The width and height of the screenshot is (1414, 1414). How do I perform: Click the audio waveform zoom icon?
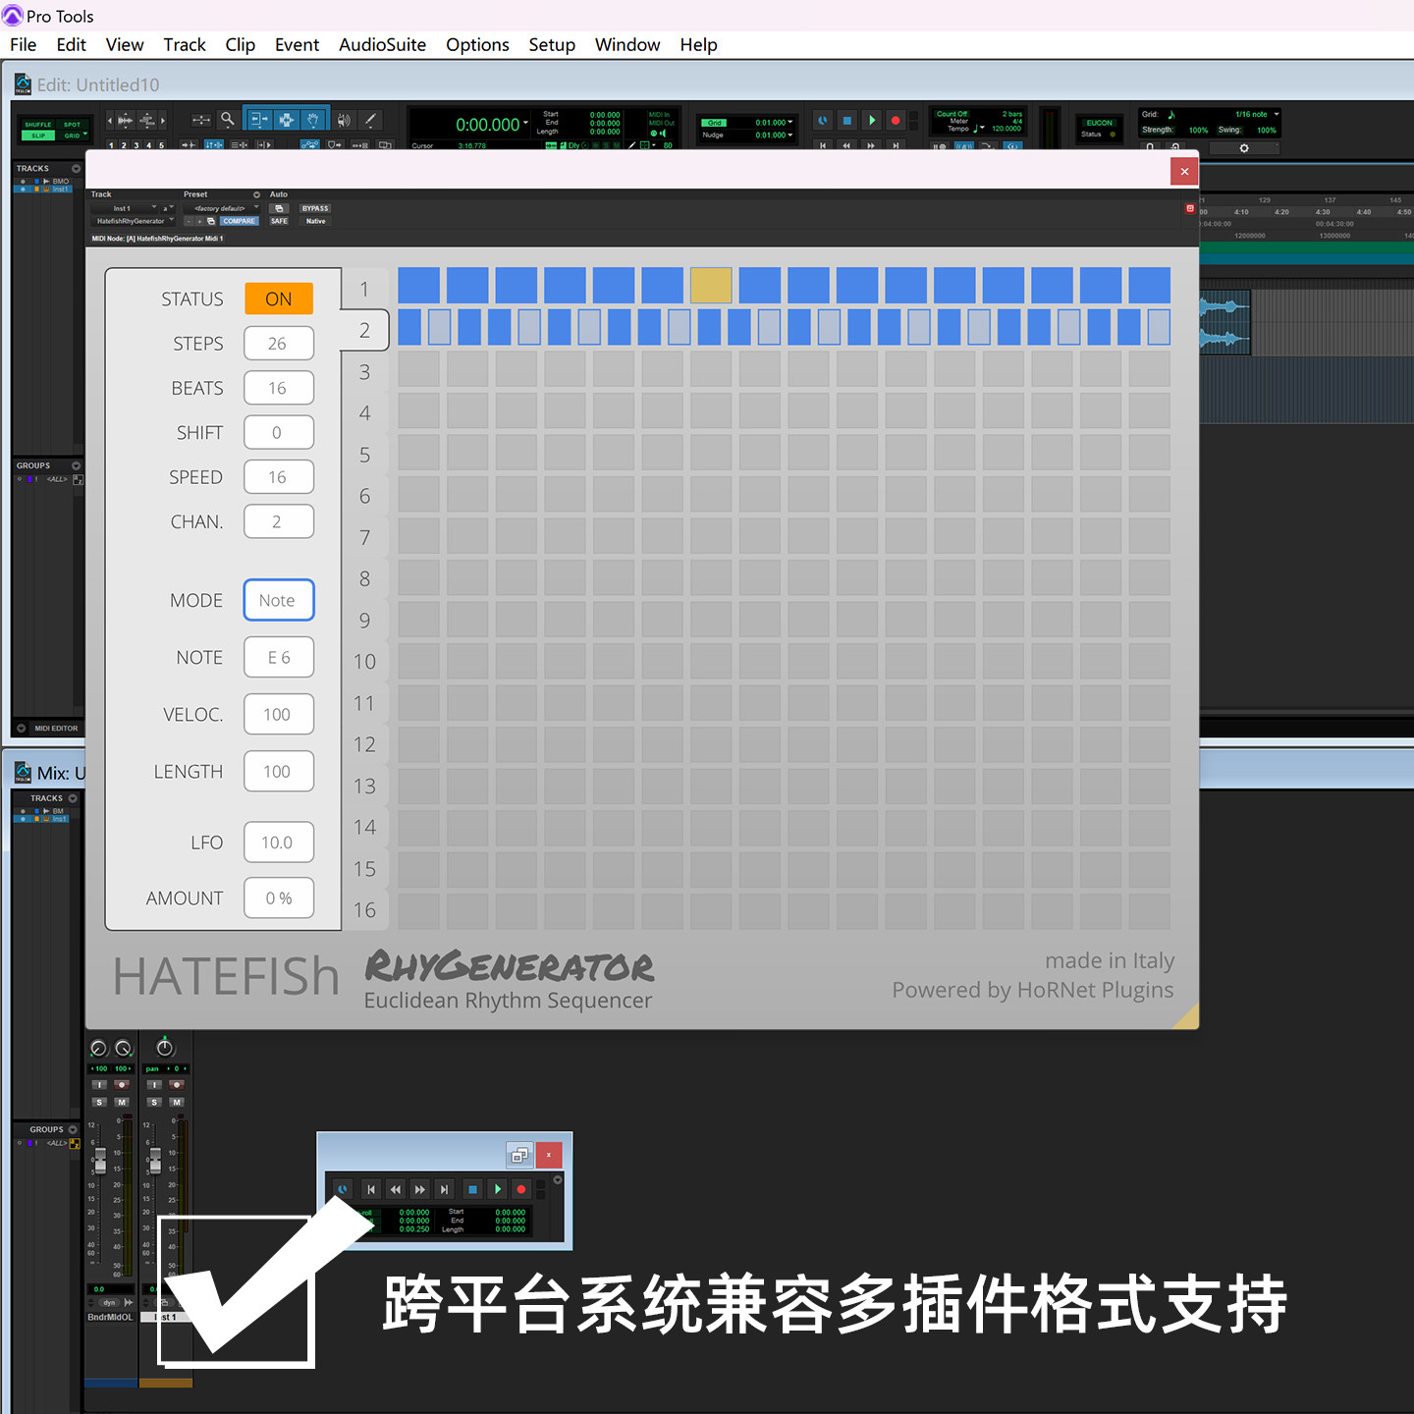coord(125,120)
